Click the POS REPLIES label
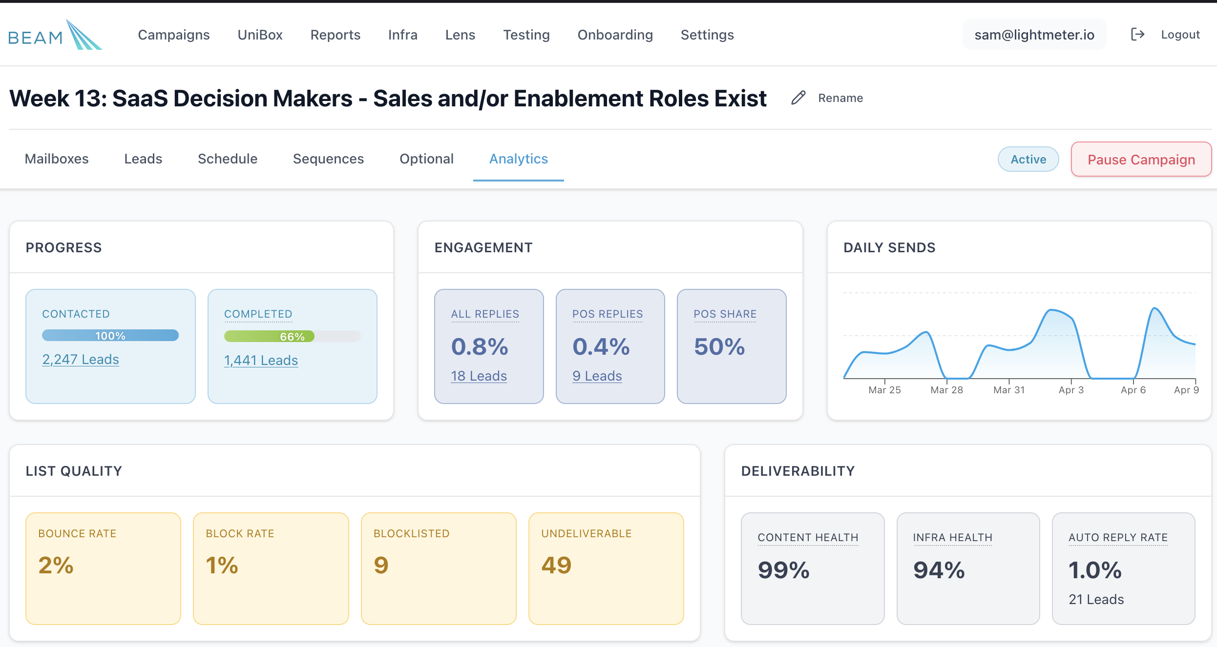Image resolution: width=1217 pixels, height=647 pixels. coord(608,314)
